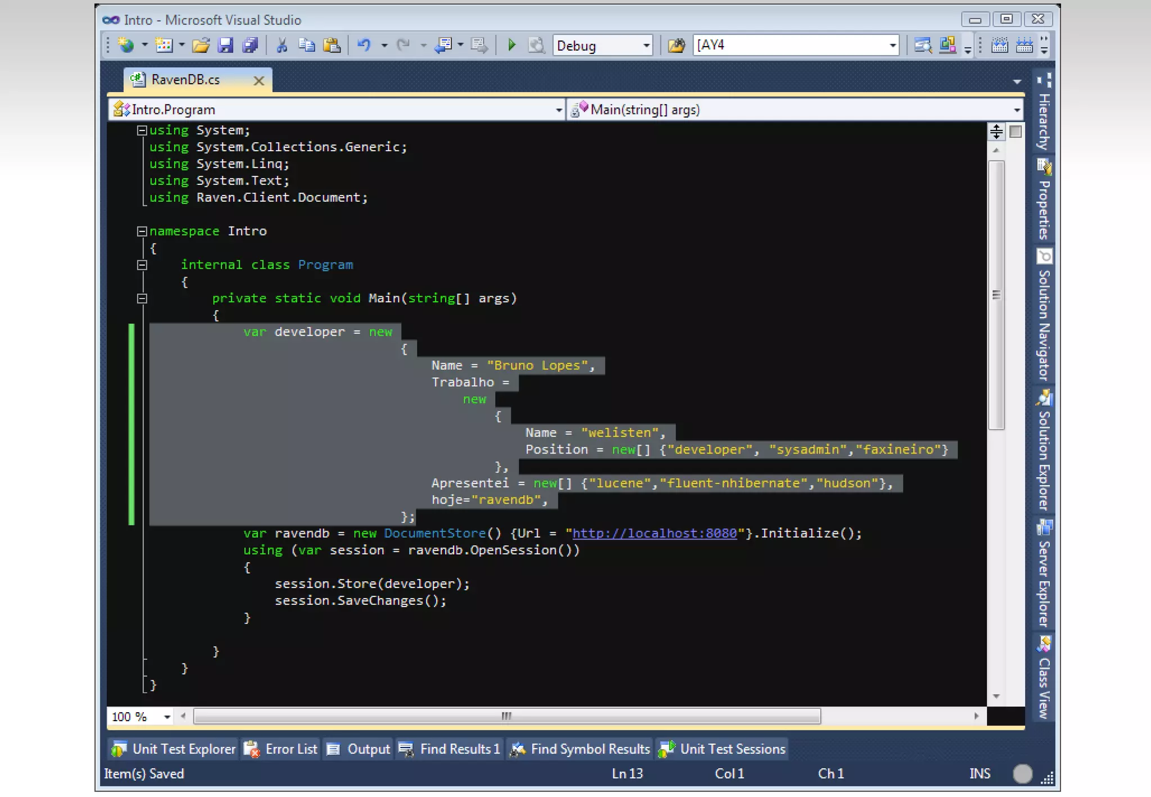Viewport: 1151px width, 797px height.
Task: Open the zoom 100 % dropdown
Action: pos(167,717)
